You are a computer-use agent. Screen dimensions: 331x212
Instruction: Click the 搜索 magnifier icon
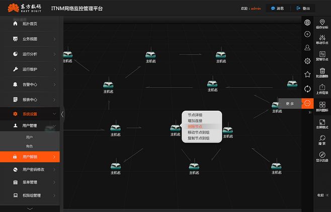tap(322, 138)
